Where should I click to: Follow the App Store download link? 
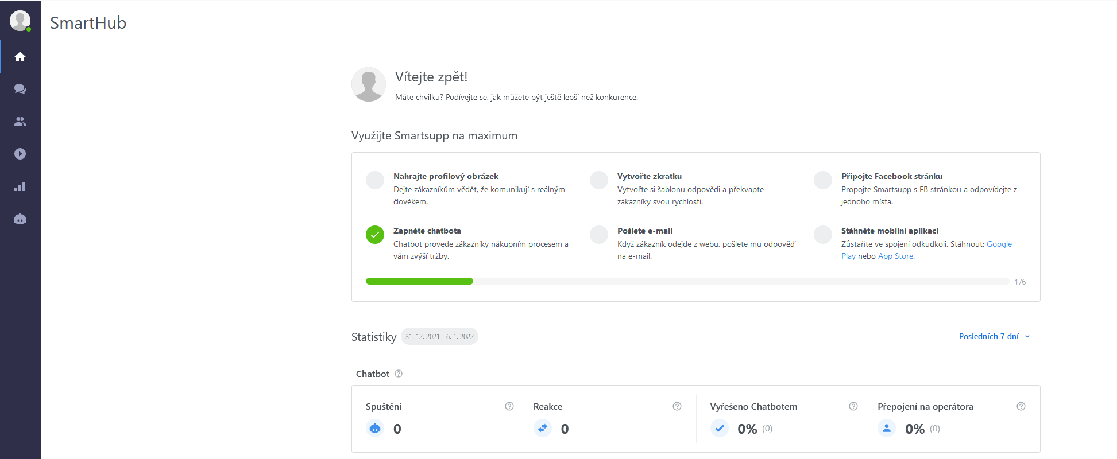click(895, 256)
